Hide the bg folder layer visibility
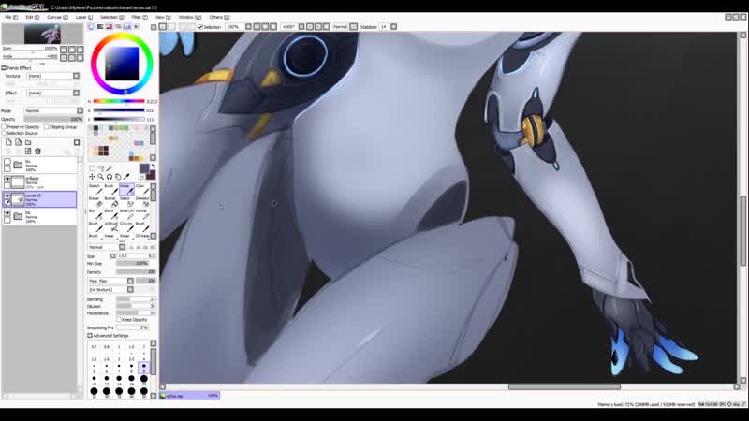Screen dimensions: 749x421 pos(7,214)
